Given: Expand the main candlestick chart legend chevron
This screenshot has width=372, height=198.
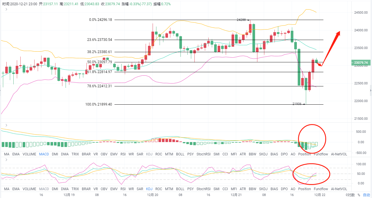Looking at the screenshot, I should tap(6, 9).
